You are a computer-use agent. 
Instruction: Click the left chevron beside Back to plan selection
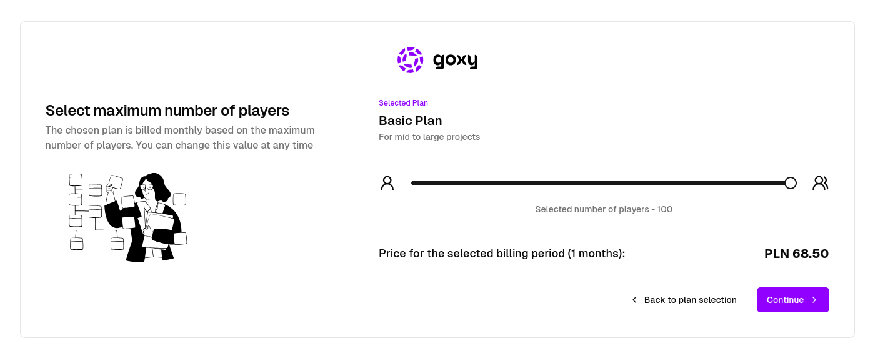634,300
